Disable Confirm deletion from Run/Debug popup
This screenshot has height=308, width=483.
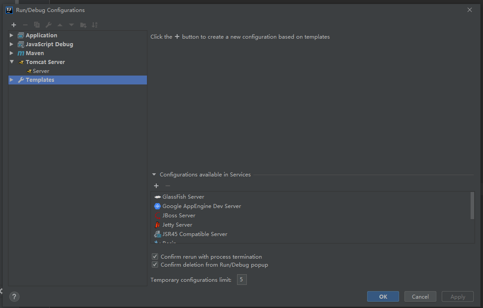click(x=155, y=264)
